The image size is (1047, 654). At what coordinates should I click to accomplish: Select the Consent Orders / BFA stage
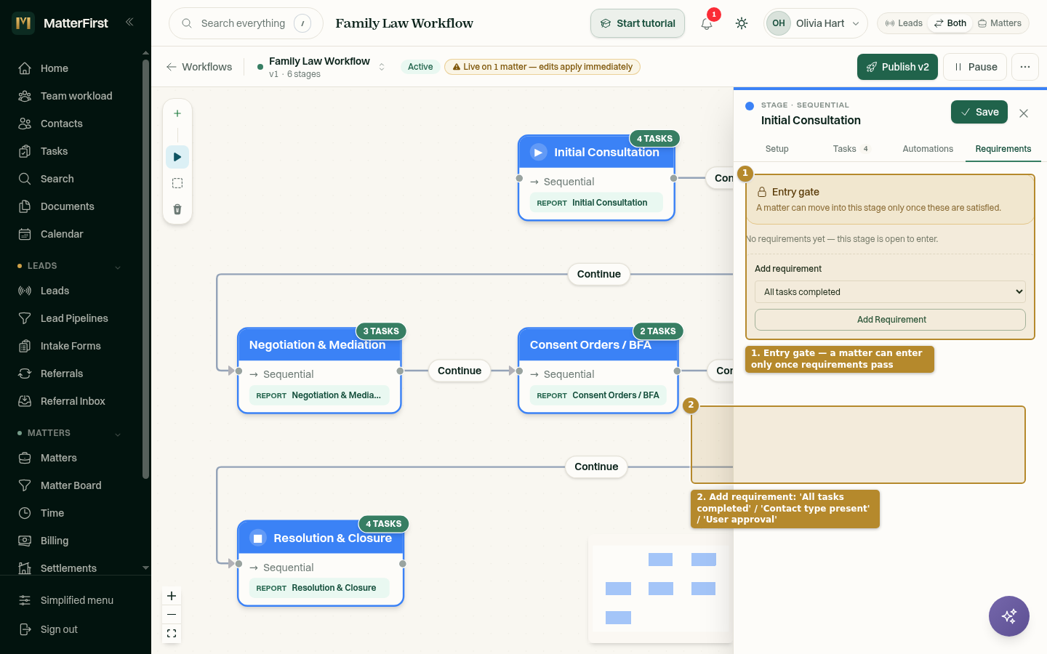tap(598, 370)
